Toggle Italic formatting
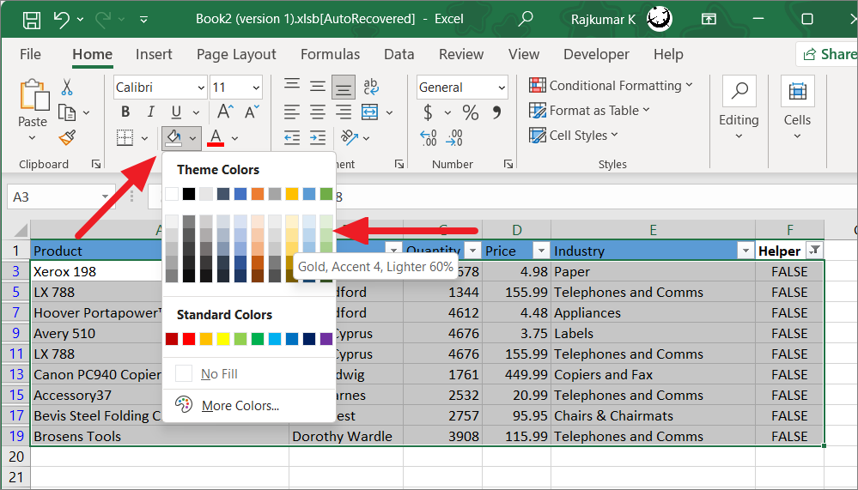This screenshot has height=490, width=858. point(150,112)
